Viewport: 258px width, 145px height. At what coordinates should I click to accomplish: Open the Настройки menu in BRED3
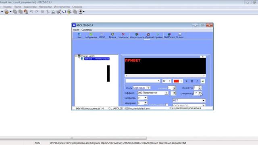45,7
